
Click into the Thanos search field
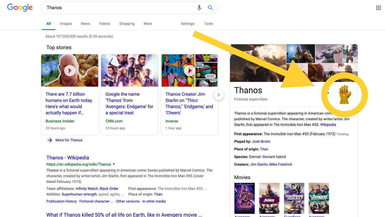tap(120, 8)
